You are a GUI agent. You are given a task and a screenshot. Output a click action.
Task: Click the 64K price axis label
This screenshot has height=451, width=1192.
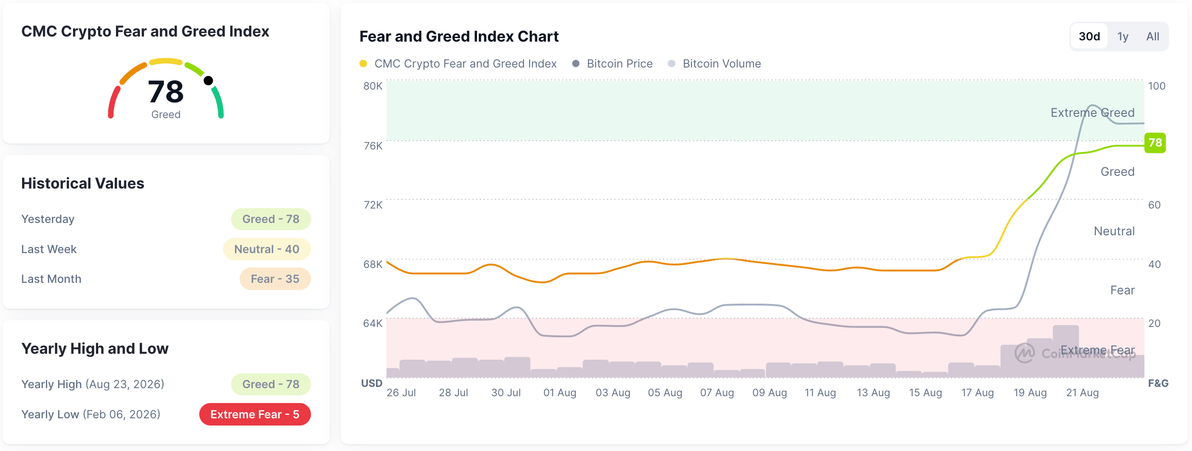373,323
